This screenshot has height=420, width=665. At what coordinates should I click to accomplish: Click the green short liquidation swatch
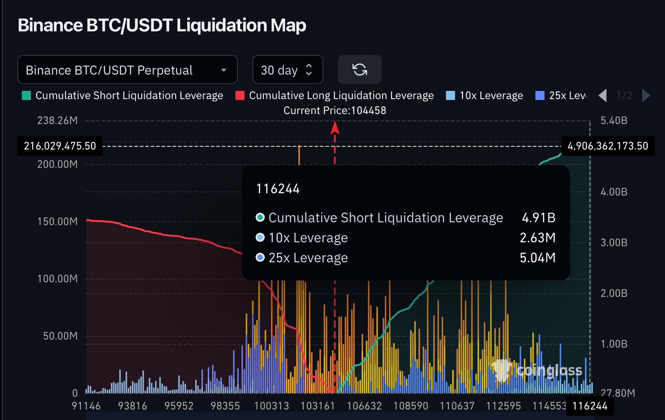(x=26, y=95)
